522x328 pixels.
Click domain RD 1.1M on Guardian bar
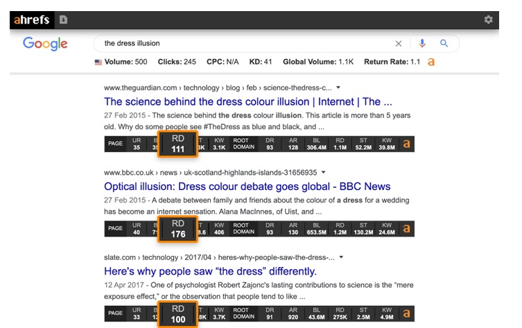coord(340,144)
